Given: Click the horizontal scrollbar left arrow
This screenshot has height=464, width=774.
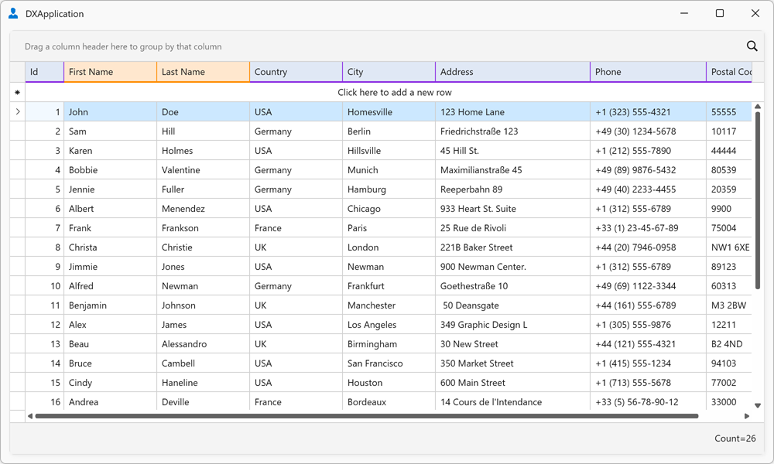Looking at the screenshot, I should pyautogui.click(x=30, y=416).
